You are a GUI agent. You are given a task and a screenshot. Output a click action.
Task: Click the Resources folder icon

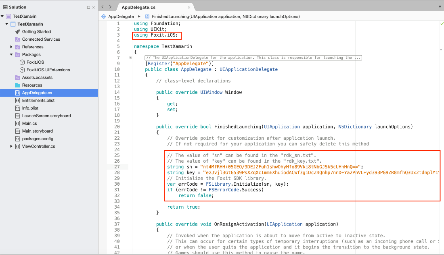tap(17, 85)
